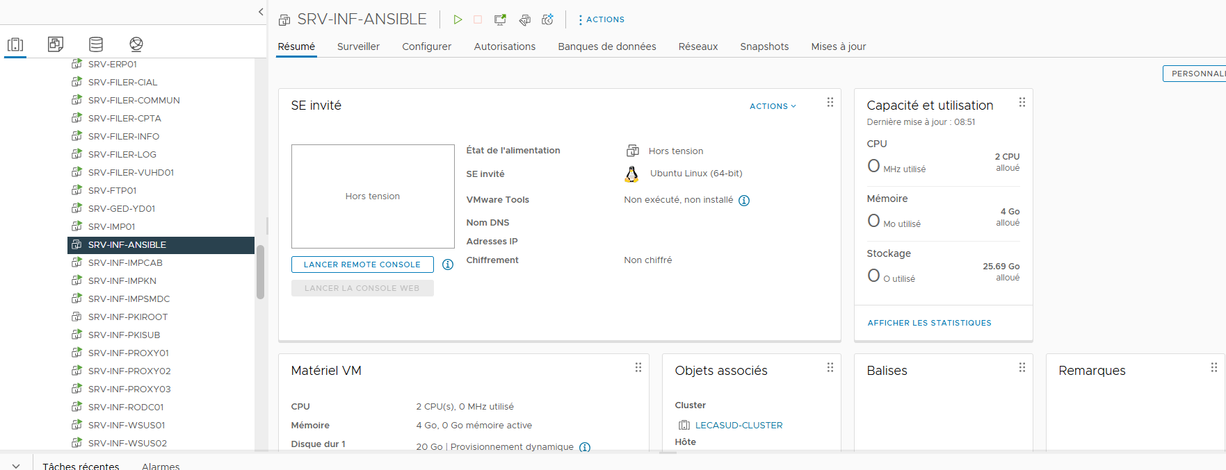This screenshot has width=1226, height=470.
Task: Click the Edit settings icon in toolbar
Action: pos(525,19)
